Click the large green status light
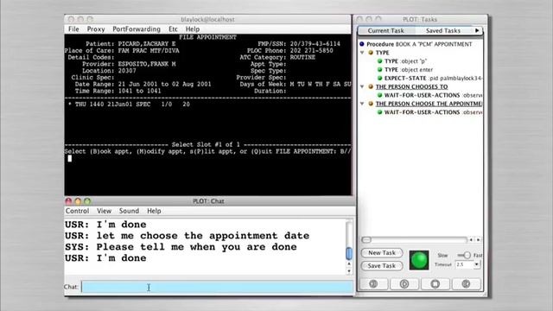This screenshot has width=553, height=311. click(419, 260)
